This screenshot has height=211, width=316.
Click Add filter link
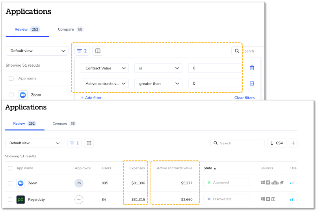pyautogui.click(x=91, y=98)
